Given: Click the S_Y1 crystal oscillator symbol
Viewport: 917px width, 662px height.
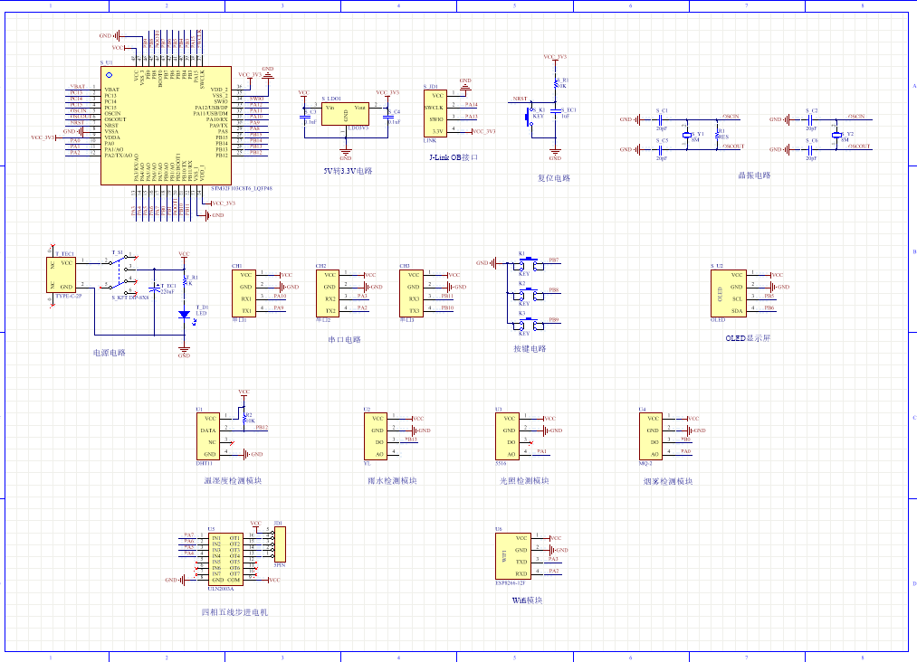Looking at the screenshot, I should click(687, 134).
